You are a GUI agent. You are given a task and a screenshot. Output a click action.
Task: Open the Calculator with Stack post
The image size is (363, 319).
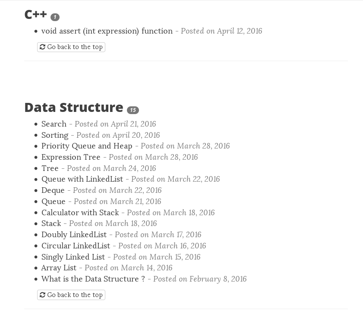(x=80, y=212)
